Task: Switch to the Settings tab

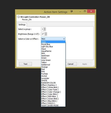Action: tap(22, 25)
